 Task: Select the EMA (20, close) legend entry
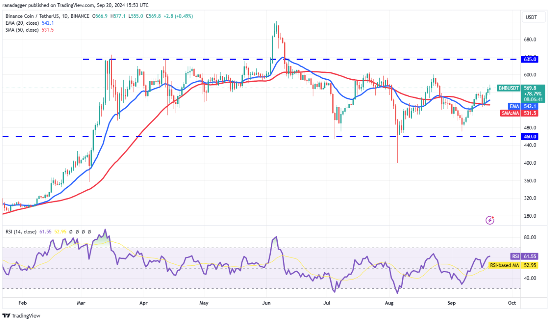[x=22, y=23]
